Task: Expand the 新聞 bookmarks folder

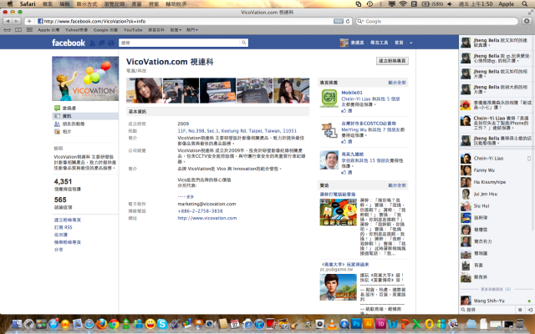Action: (176, 30)
